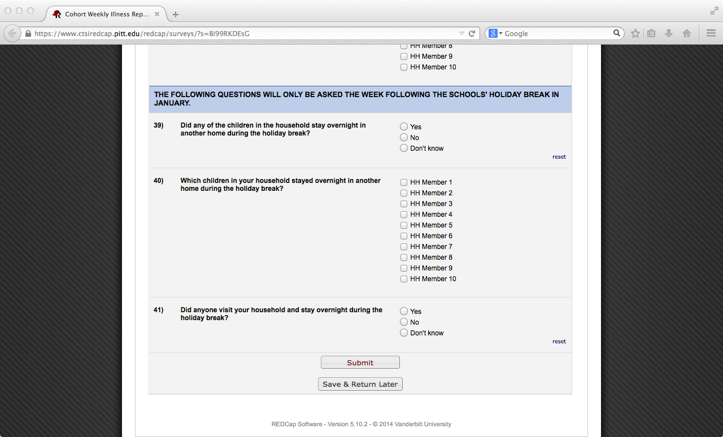Bookmark this page with the star icon
Image resolution: width=723 pixels, height=437 pixels.
pos(635,33)
